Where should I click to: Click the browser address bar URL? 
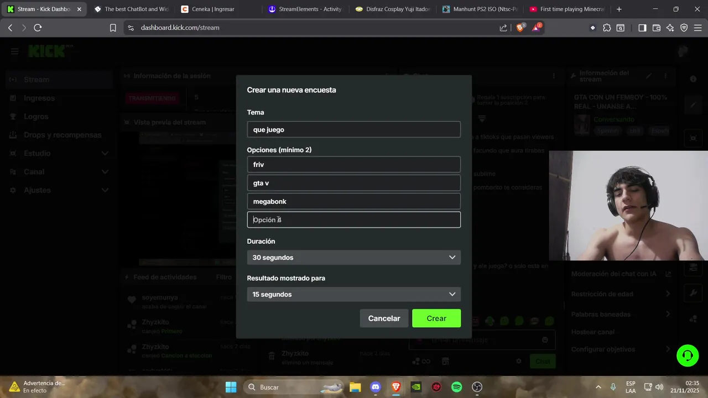click(180, 28)
